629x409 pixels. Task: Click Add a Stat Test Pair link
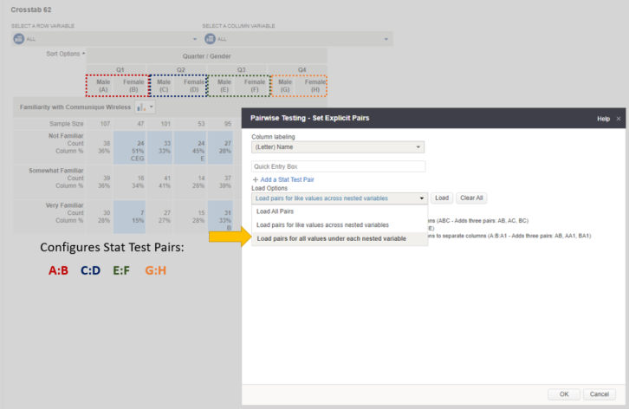pos(288,179)
